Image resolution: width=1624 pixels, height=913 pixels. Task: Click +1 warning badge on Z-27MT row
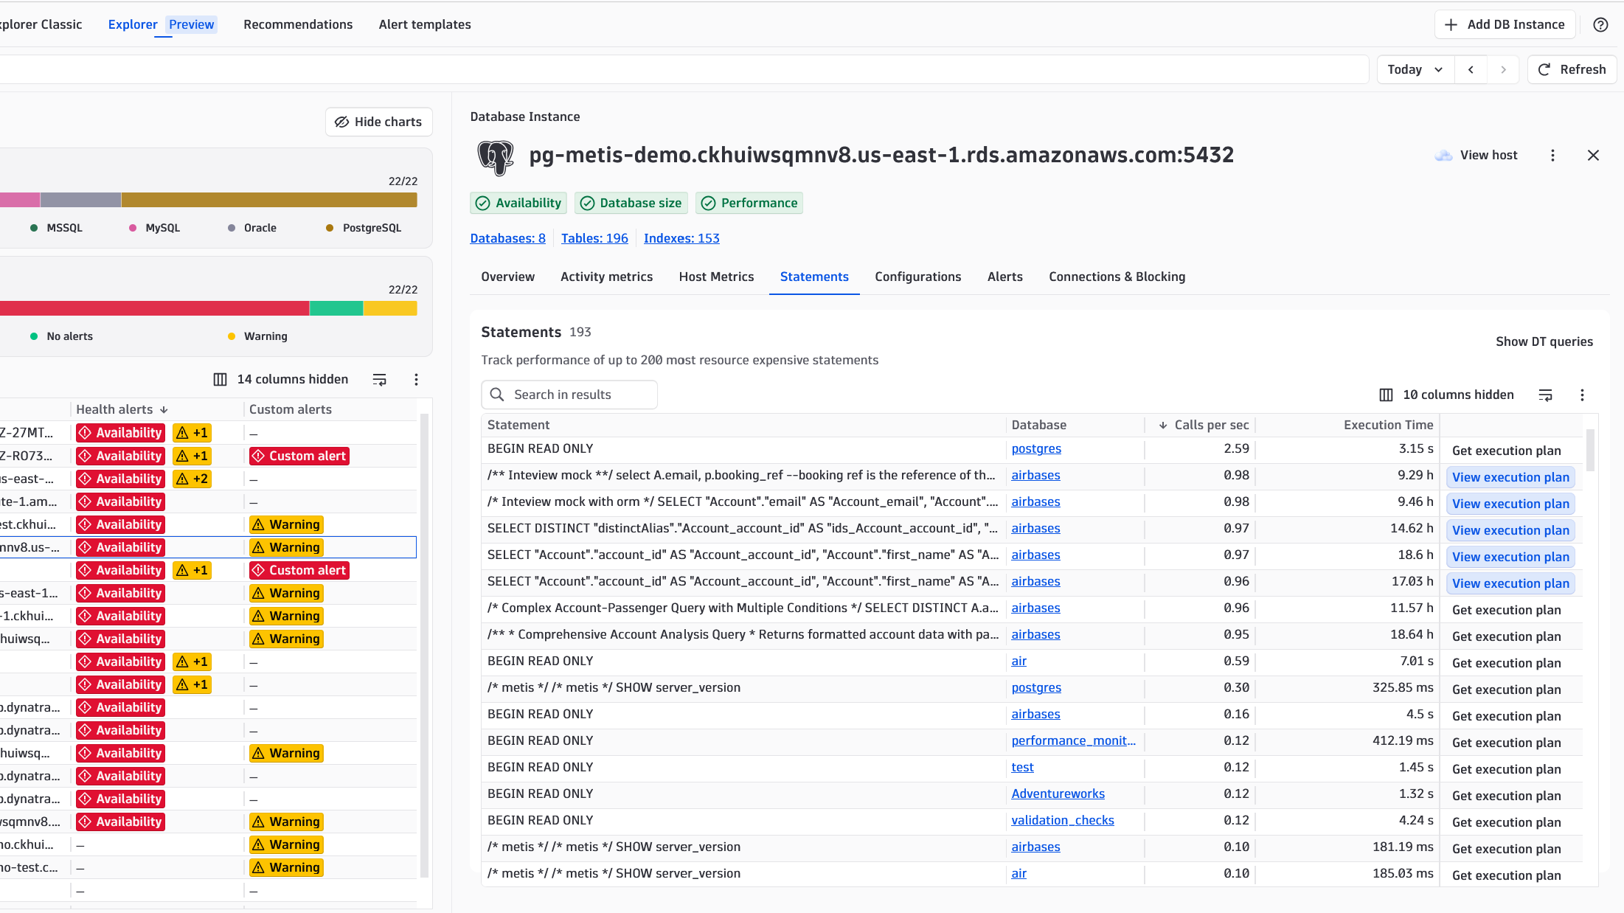[192, 433]
